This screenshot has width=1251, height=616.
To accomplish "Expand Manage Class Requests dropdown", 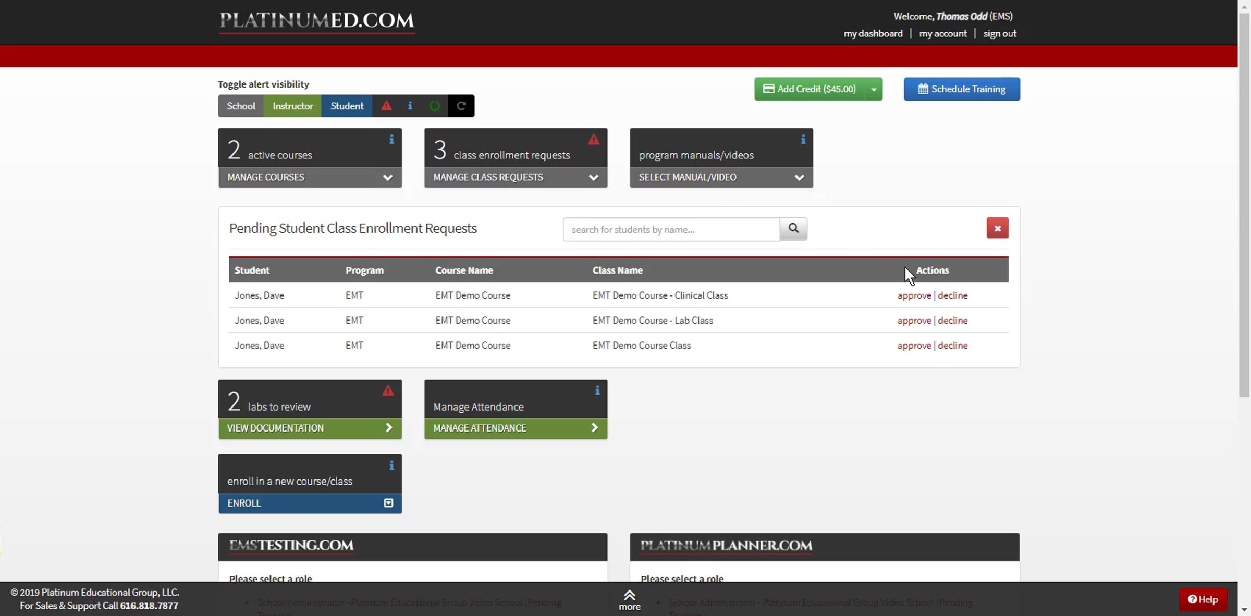I will click(516, 177).
